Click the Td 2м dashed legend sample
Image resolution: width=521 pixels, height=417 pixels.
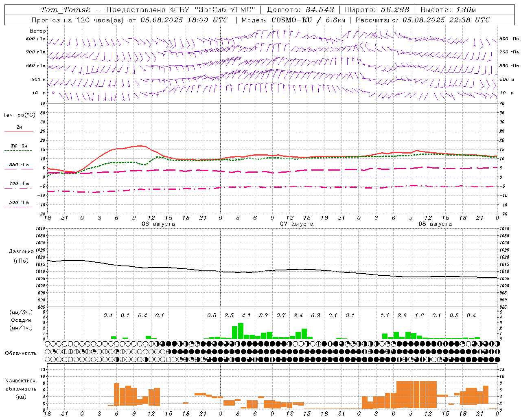pos(18,150)
